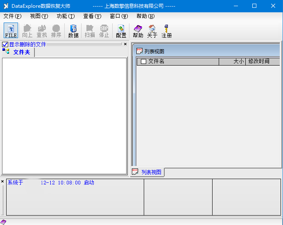The height and width of the screenshot is (225, 283).
Task: Open the 功能(T) menu
Action: coord(66,16)
